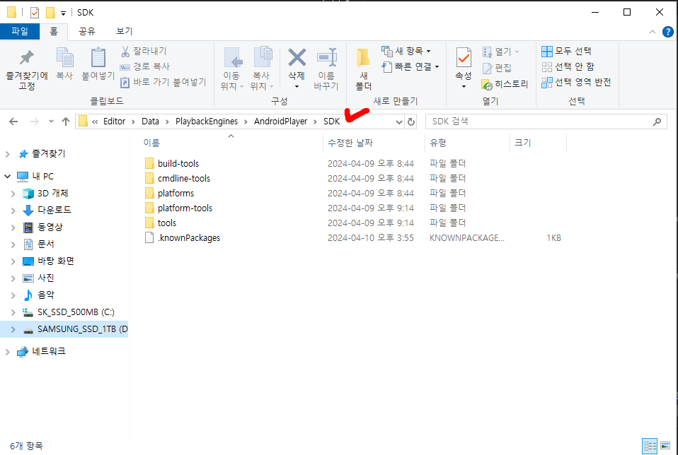Screen dimensions: 678x455
Task: Open recent locations dropdown arrow
Action: click(51, 122)
